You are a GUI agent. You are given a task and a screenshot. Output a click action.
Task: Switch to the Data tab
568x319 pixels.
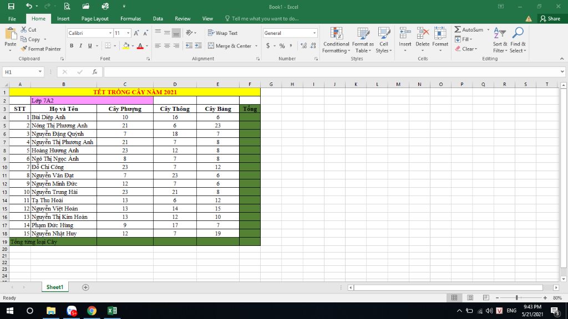[x=158, y=19]
